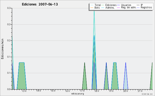Click the chart title Ediciones 2007-06-13
The height and width of the screenshot is (96, 155).
[40, 4]
